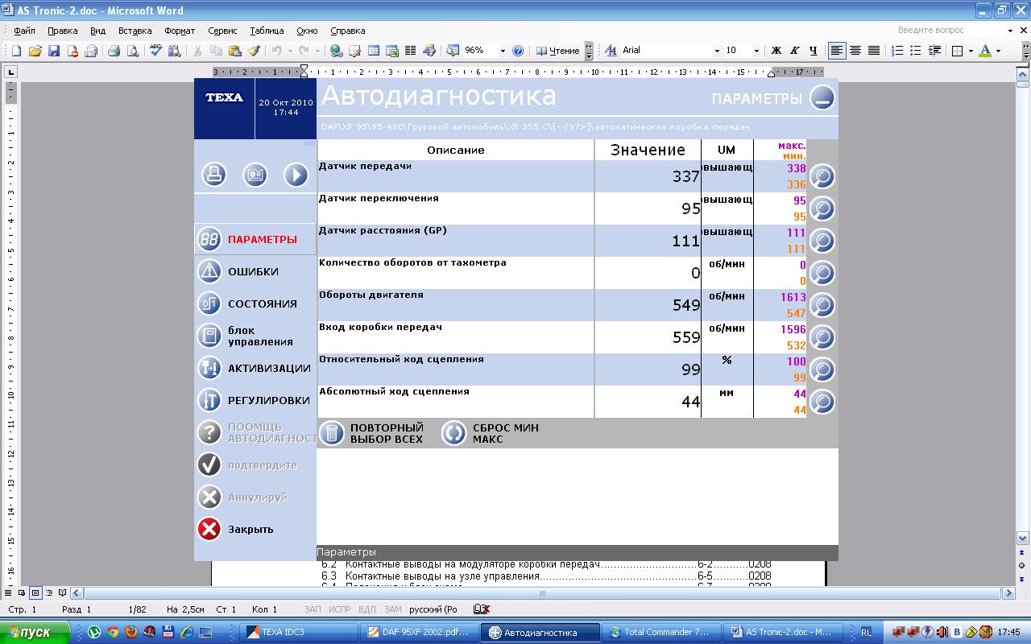Screen dimensions: 1031x644
Task: Insert a hyperlink using the globe icon
Action: click(x=337, y=51)
